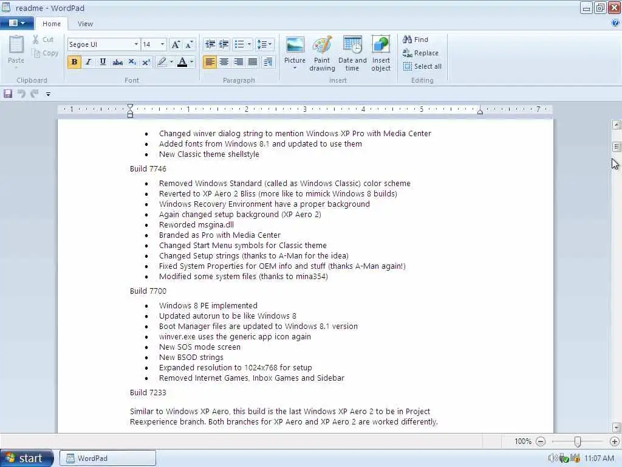
Task: Click the right indent marker on ruler
Action: coord(480,112)
